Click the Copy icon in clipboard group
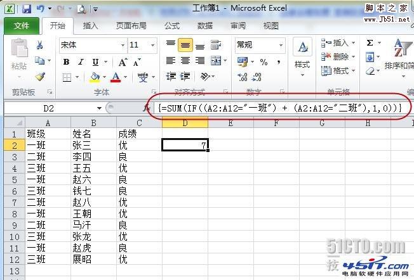 pos(40,61)
